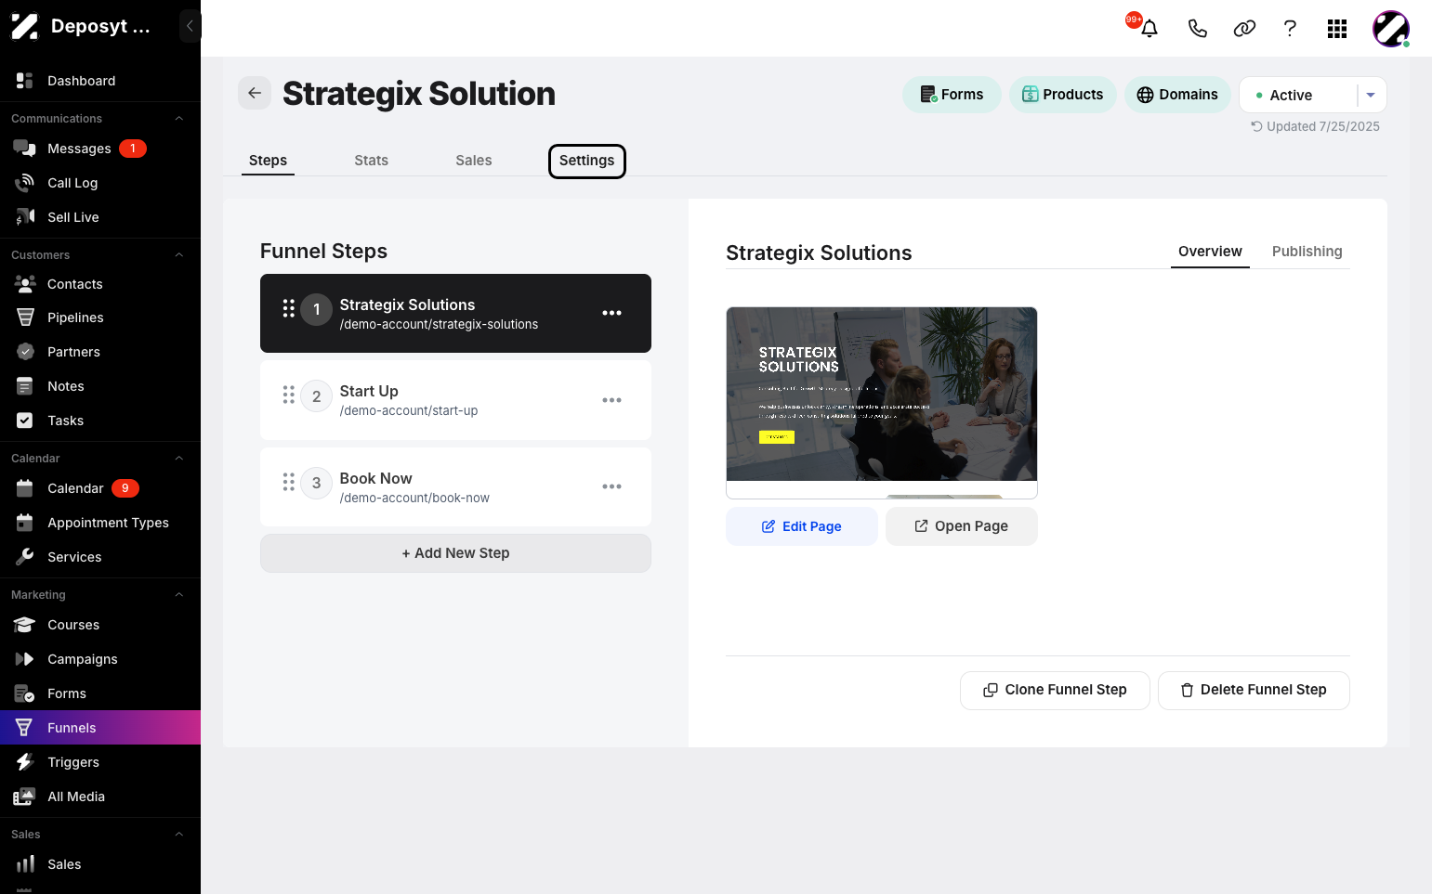Grab the drag handle of Book Now step

pos(289,483)
